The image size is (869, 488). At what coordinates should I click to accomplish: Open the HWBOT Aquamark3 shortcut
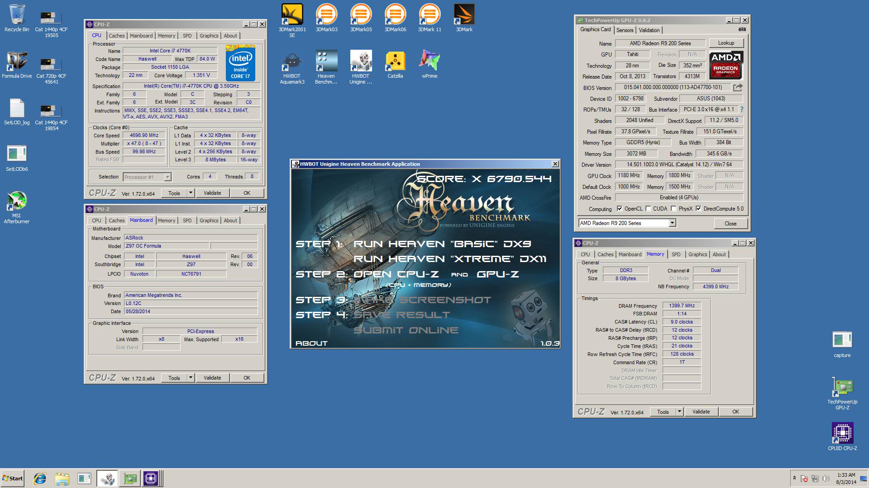click(x=292, y=67)
